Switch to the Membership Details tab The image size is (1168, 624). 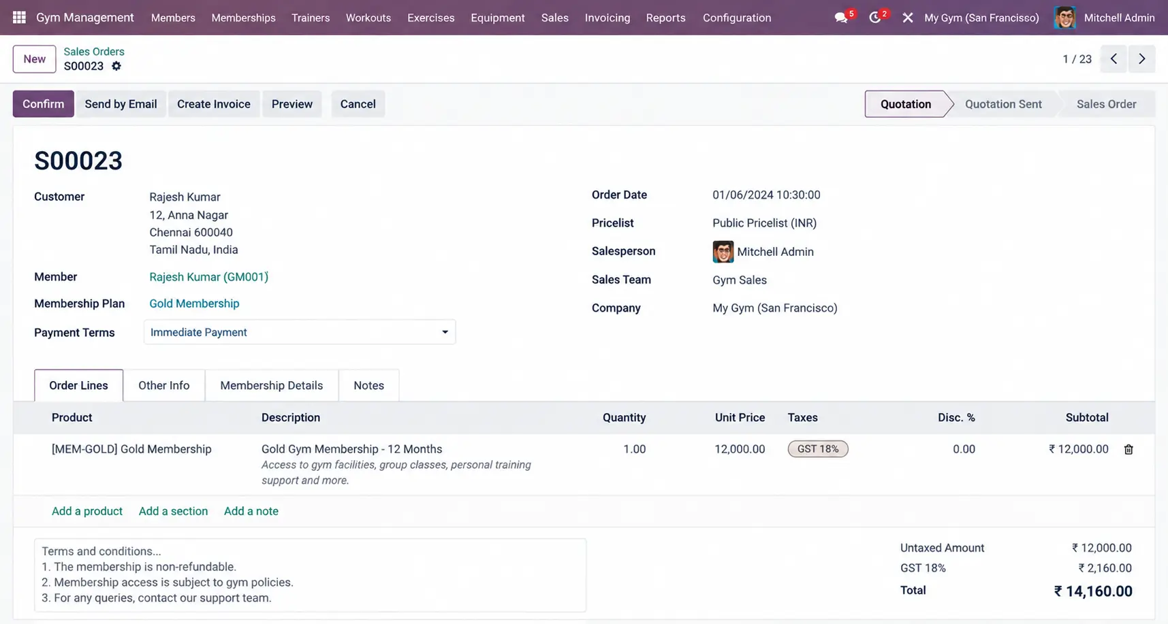pos(271,385)
